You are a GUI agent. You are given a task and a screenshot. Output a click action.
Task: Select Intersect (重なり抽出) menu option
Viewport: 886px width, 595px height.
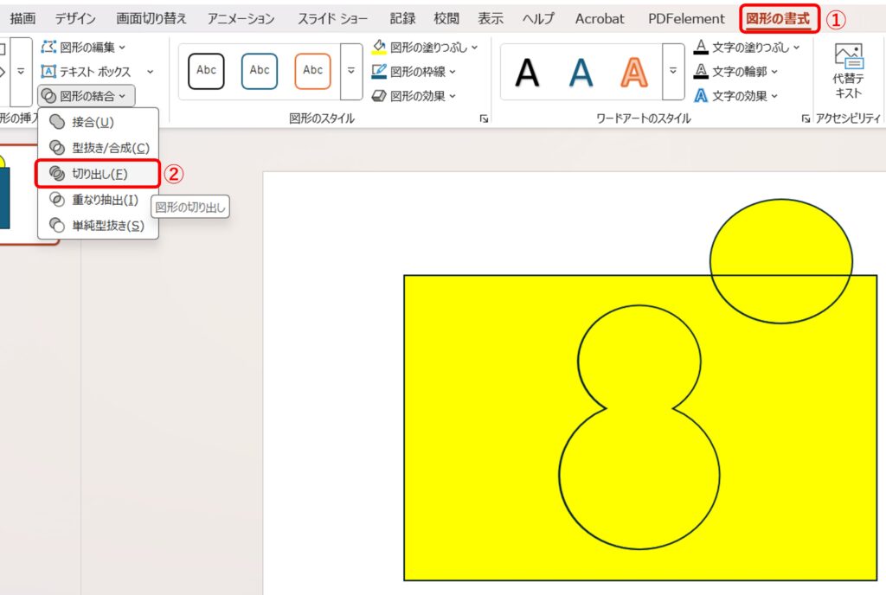[x=104, y=200]
